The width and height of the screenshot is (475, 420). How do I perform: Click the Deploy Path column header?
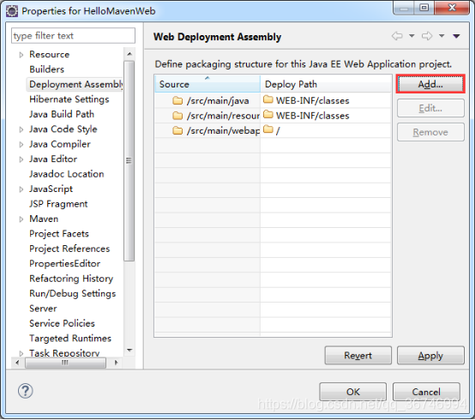pyautogui.click(x=326, y=84)
